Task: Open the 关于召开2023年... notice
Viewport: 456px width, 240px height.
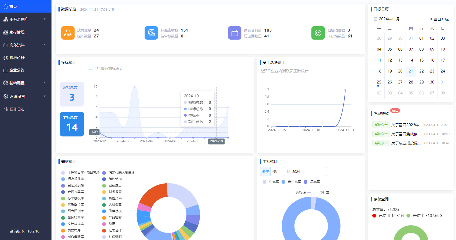Action: [x=406, y=125]
